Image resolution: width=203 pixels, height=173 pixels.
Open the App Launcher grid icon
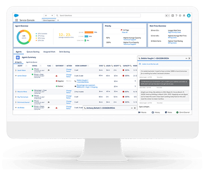pos(16,20)
